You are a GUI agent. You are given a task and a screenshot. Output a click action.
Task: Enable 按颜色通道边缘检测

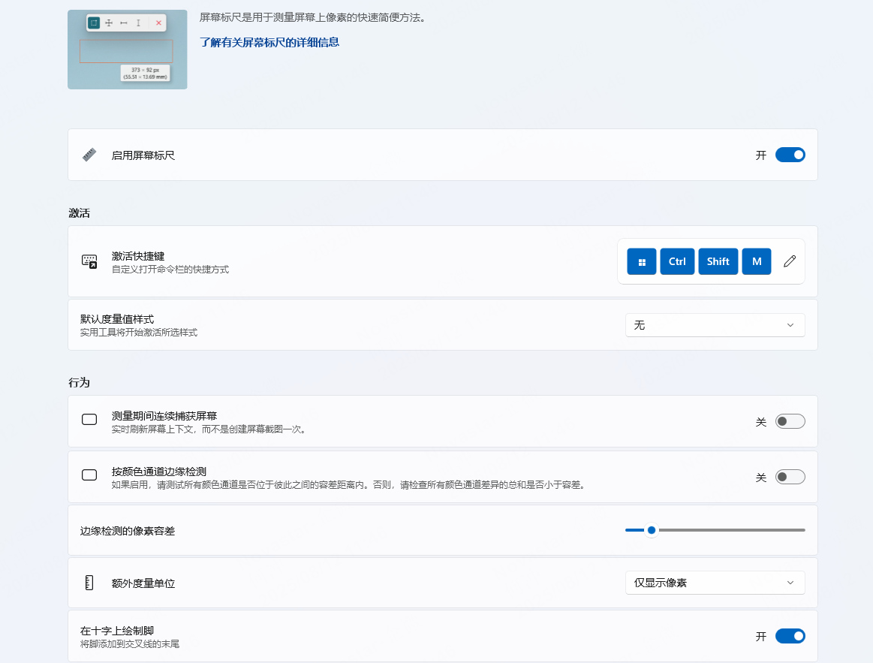pyautogui.click(x=790, y=476)
